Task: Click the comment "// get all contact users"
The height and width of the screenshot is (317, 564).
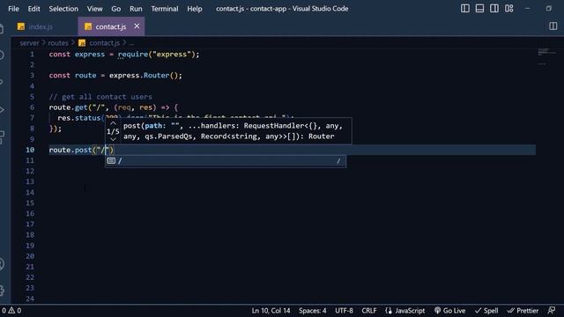Action: tap(100, 97)
